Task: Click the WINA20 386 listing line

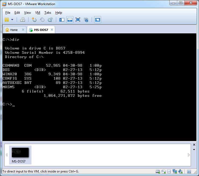Action: coord(52,74)
